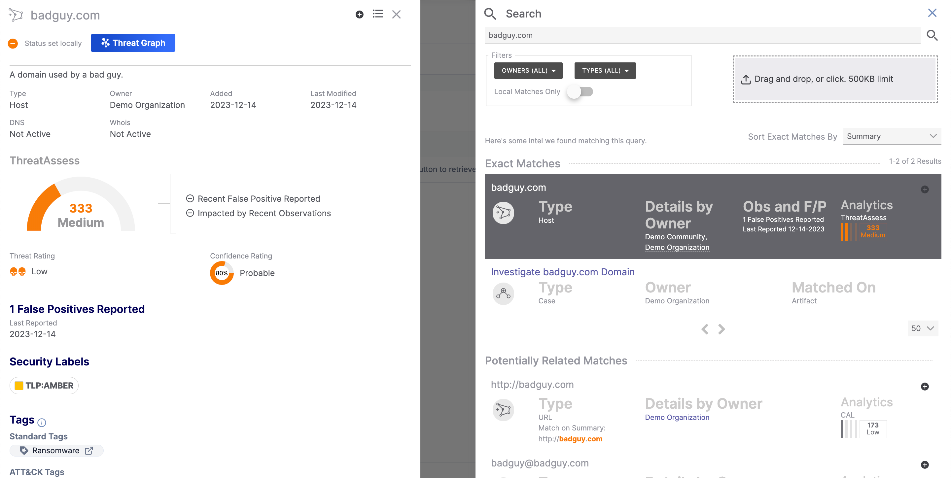
Task: Click the badguy.com exact match title
Action: pos(518,188)
